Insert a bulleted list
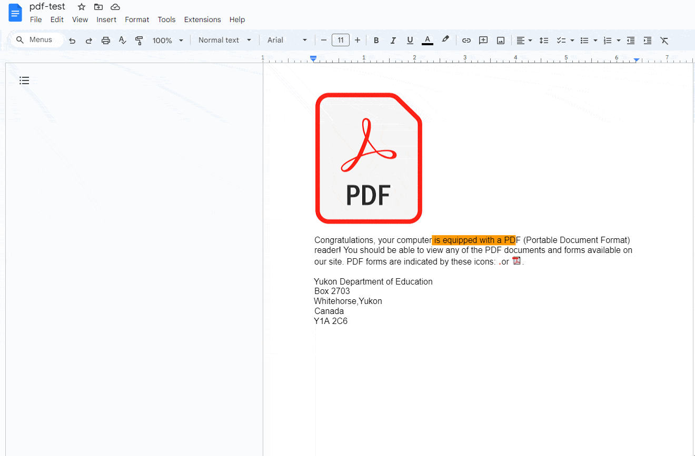This screenshot has height=456, width=695. [x=584, y=40]
